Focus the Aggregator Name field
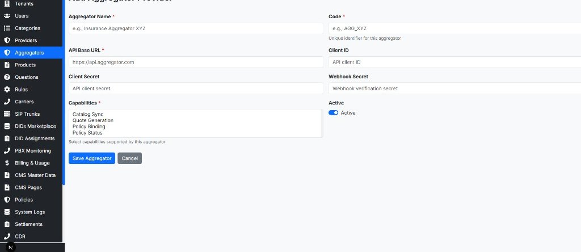The width and height of the screenshot is (581, 252). pyautogui.click(x=196, y=28)
